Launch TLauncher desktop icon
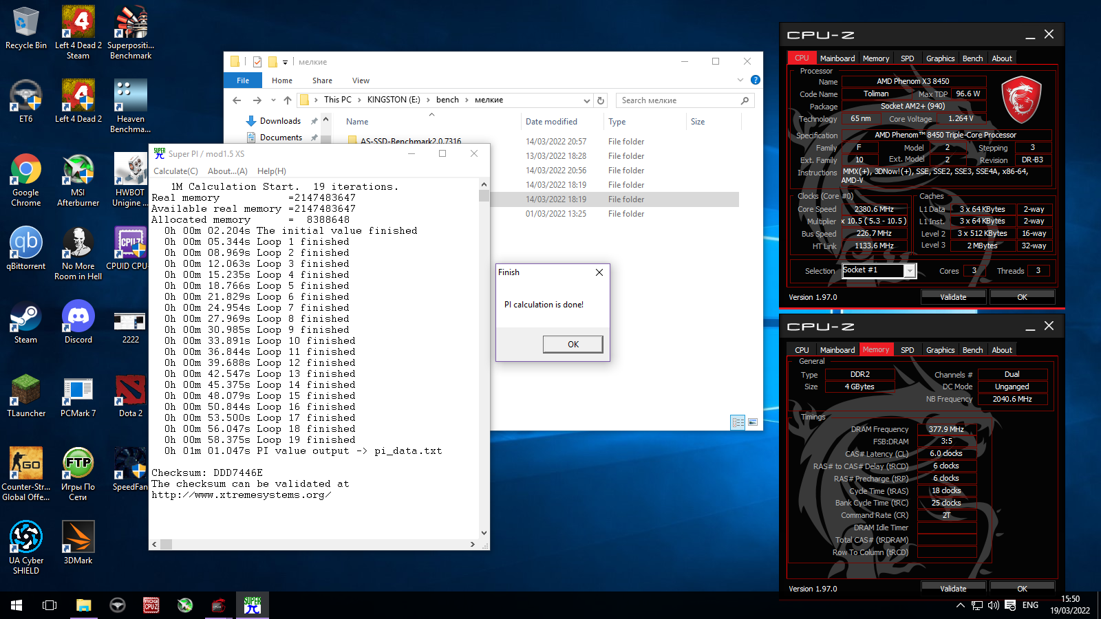The height and width of the screenshot is (619, 1101). (x=26, y=395)
